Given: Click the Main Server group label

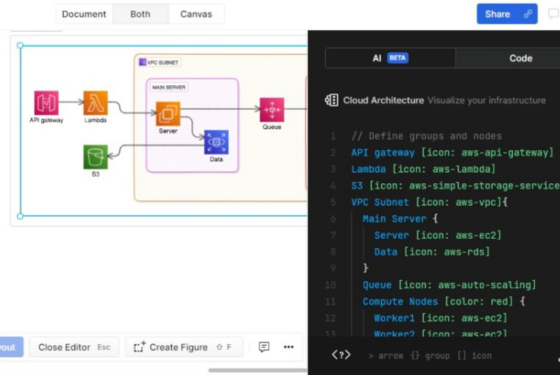Looking at the screenshot, I should point(168,87).
